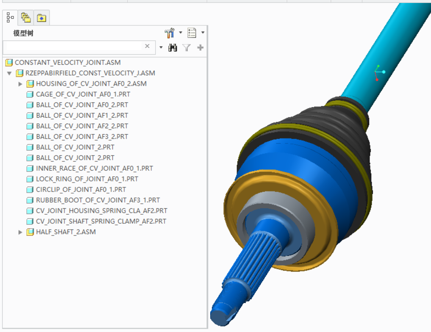This screenshot has width=431, height=332.
Task: Click the HALF_SHAFT_2.ASM assembly icon
Action: point(30,232)
